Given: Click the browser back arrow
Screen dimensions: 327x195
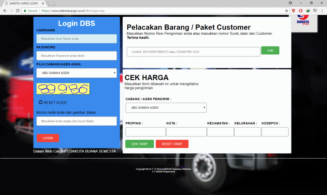Looking at the screenshot, I should coord(4,10).
